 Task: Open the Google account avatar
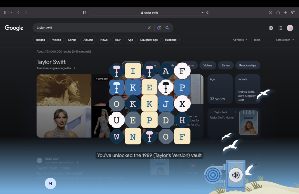coord(290,28)
